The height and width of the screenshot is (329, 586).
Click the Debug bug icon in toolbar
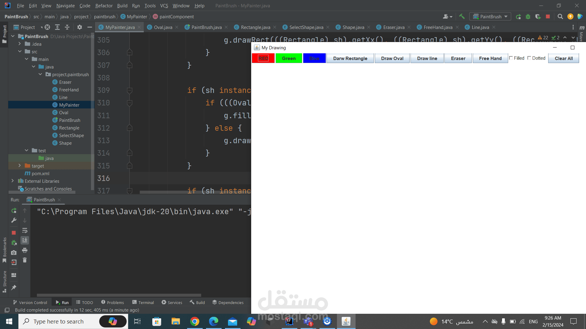[x=528, y=16]
